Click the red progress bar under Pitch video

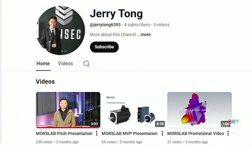(x=68, y=128)
